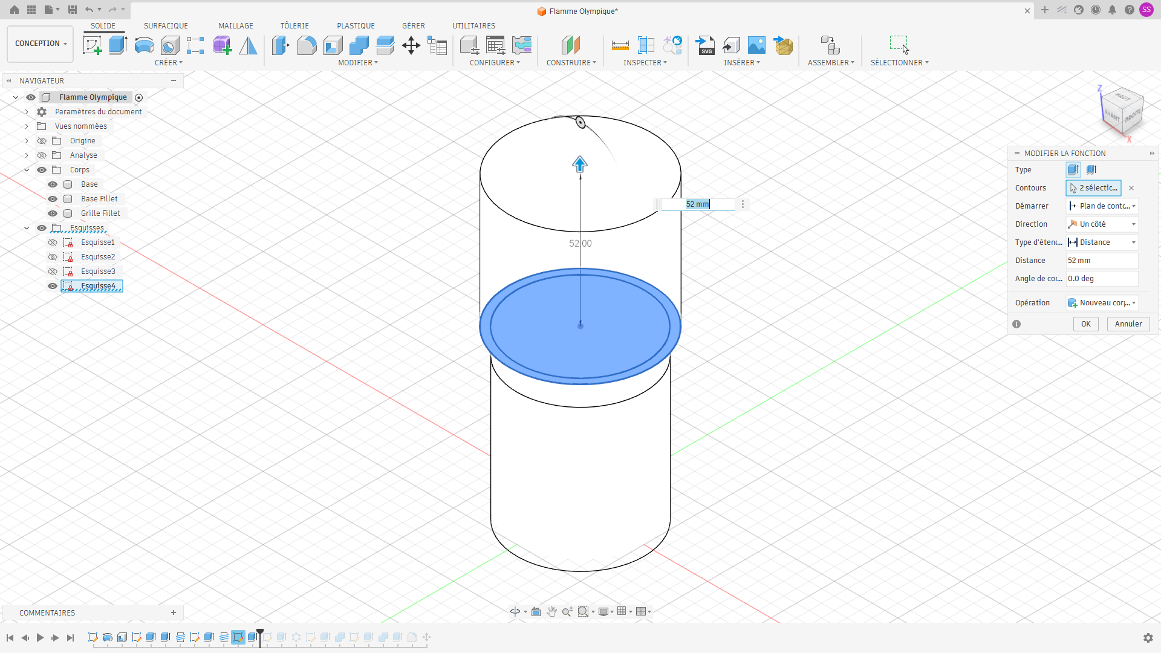Select the Pan hand tool

551,612
